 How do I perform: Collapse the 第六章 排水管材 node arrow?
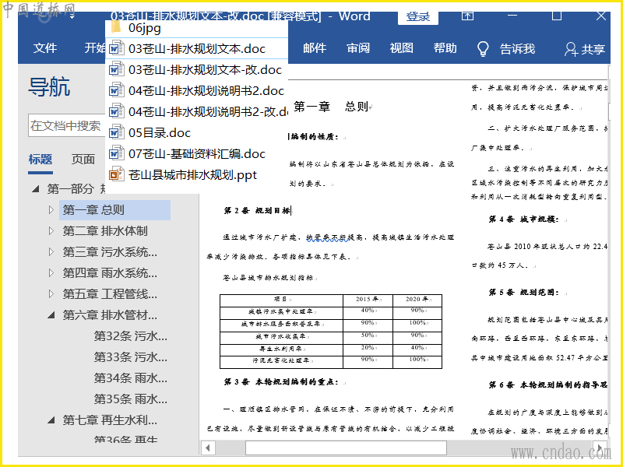(x=51, y=315)
